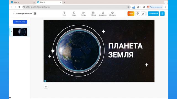The image size is (177, 99).
Task: Click the browser forward arrow
Action: [x=15, y=7]
